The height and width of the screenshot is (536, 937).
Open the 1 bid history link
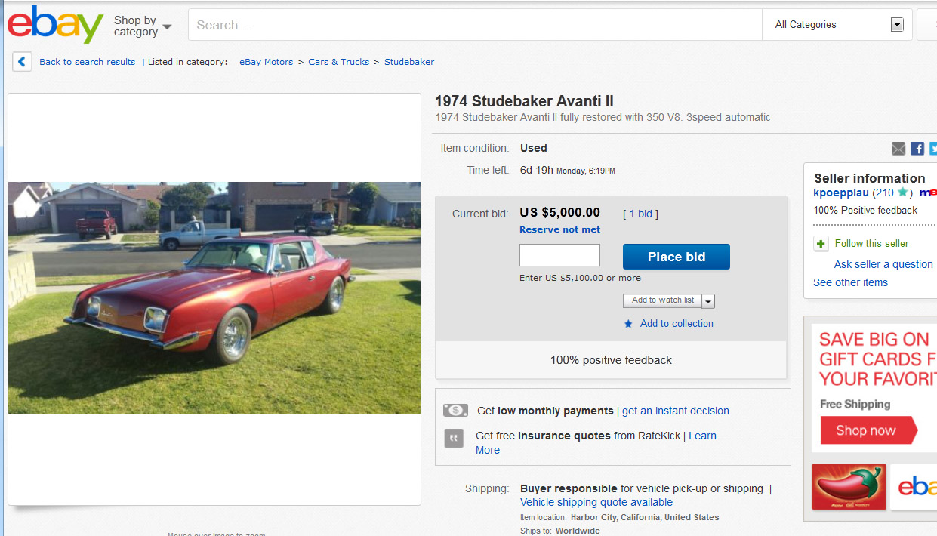click(x=641, y=214)
